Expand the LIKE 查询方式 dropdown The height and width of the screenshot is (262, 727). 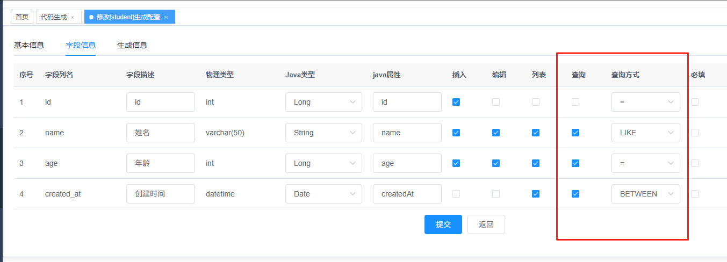645,133
